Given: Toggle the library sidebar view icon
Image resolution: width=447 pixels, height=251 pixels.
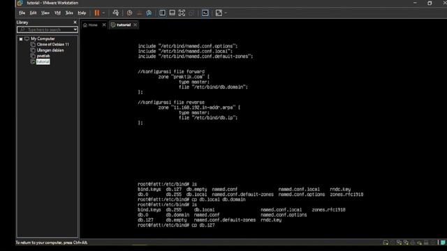Looking at the screenshot, I should pyautogui.click(x=162, y=13).
